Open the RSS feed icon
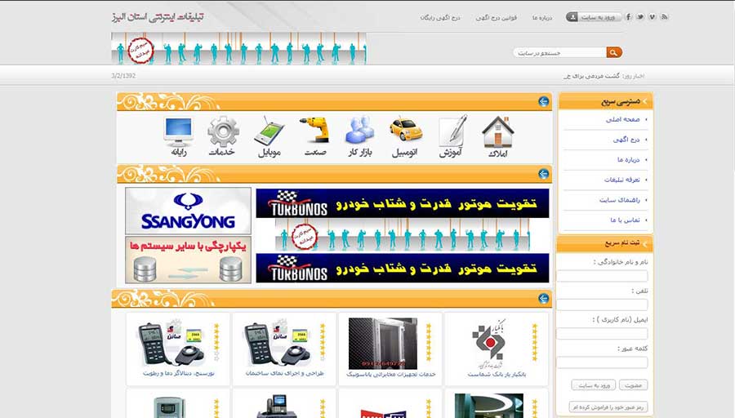 [x=664, y=17]
